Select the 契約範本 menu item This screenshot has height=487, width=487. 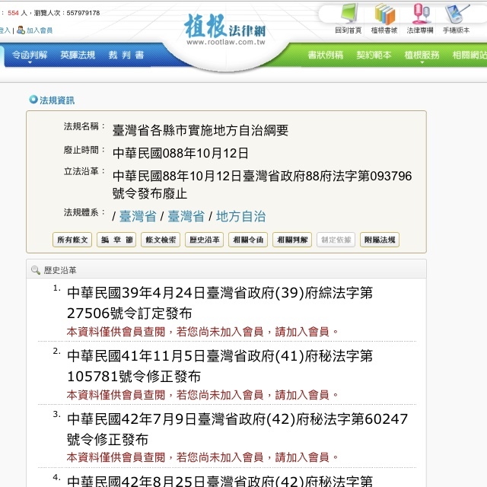(x=374, y=56)
